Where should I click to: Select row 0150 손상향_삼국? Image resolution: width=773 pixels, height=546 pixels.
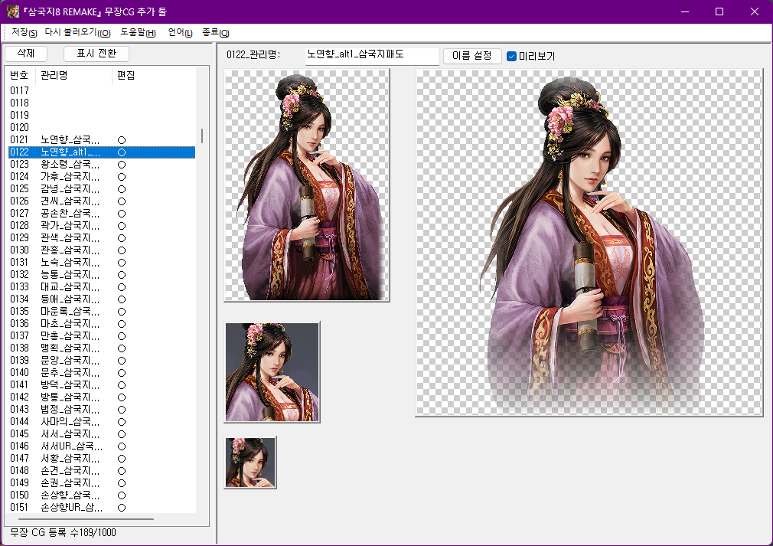pyautogui.click(x=102, y=495)
